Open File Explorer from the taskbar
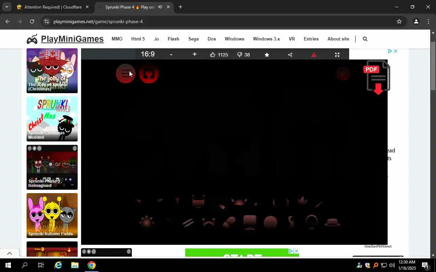This screenshot has width=436, height=272. tap(75, 265)
